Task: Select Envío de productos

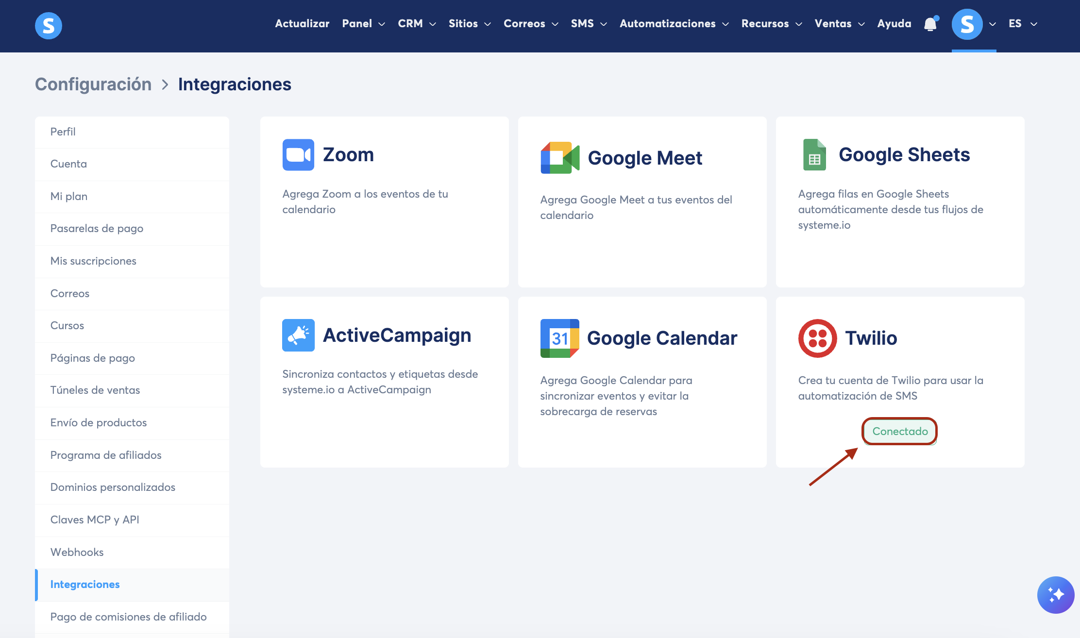Action: [x=132, y=423]
